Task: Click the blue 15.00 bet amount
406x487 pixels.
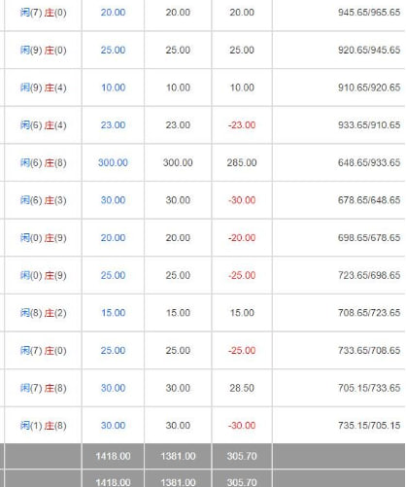Action: tap(113, 313)
